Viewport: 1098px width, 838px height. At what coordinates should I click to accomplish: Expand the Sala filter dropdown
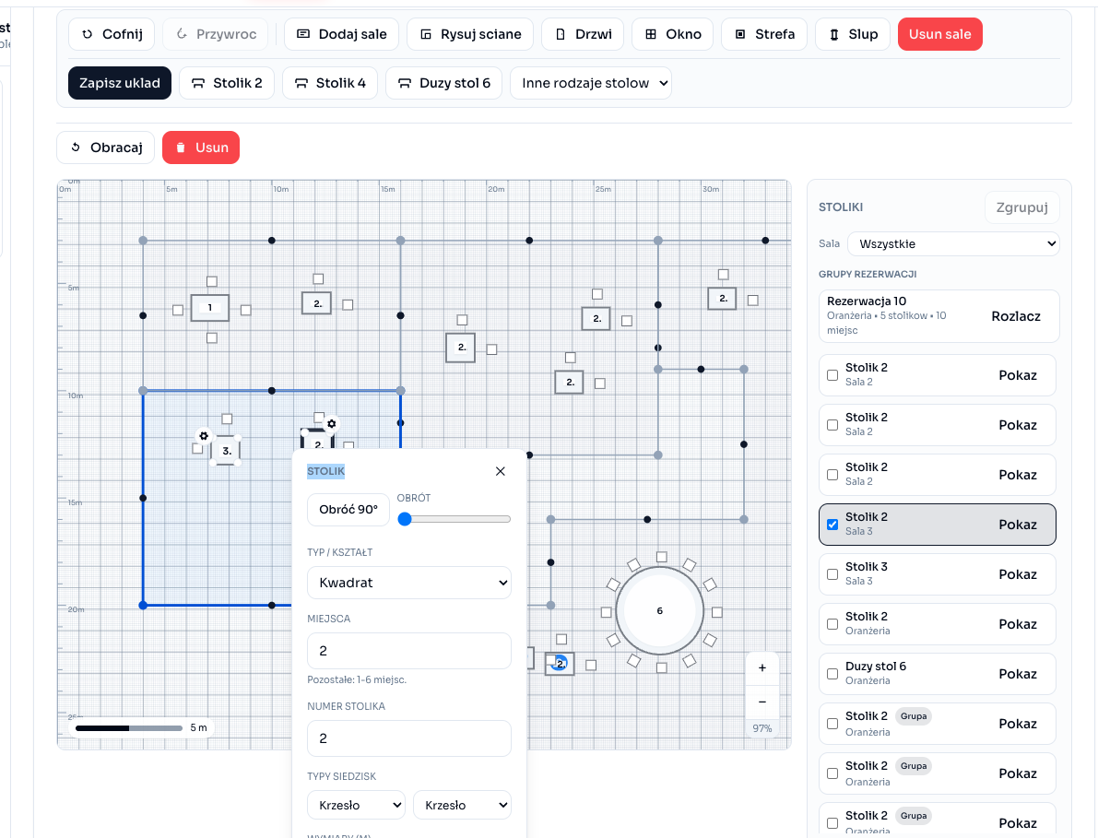(952, 244)
